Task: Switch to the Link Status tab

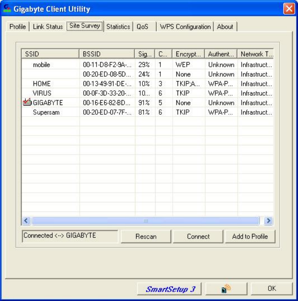Action: [x=48, y=26]
